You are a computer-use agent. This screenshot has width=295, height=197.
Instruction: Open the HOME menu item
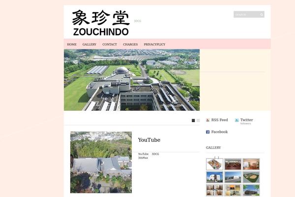[72, 44]
